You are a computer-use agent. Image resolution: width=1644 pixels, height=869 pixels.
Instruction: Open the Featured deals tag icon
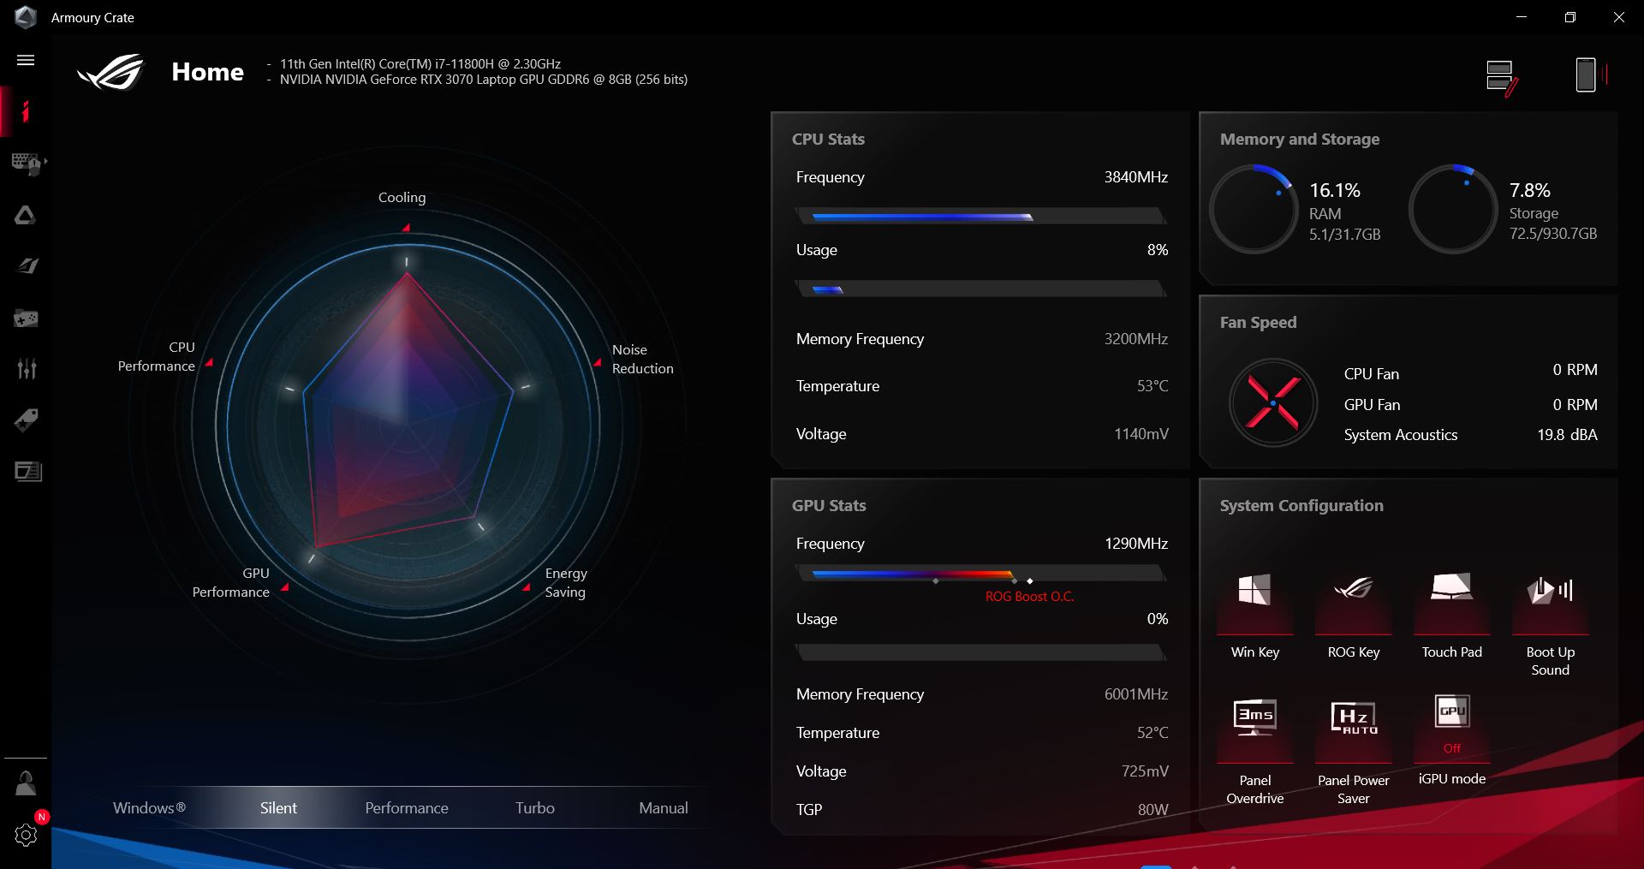[x=26, y=420]
